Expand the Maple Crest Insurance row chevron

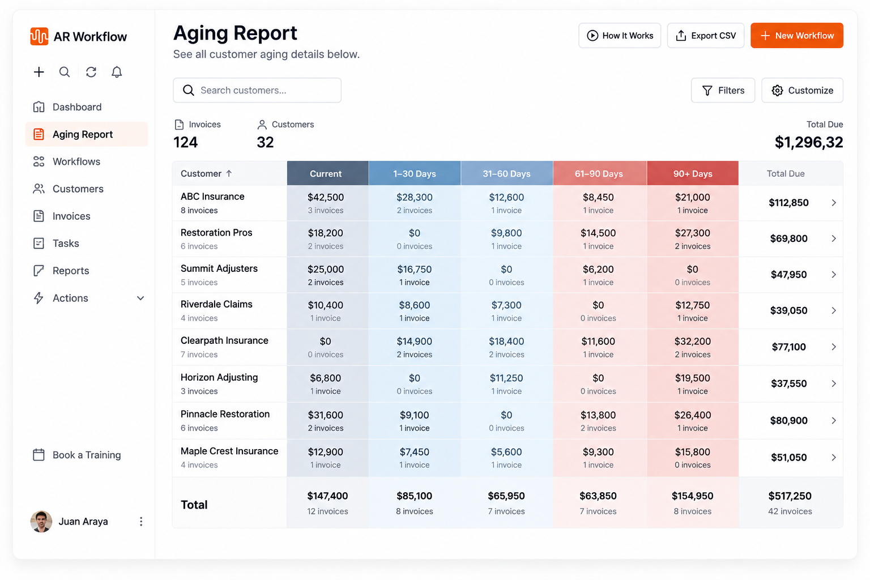pos(834,457)
